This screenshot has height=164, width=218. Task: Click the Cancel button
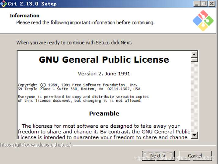pyautogui.click(x=195, y=156)
